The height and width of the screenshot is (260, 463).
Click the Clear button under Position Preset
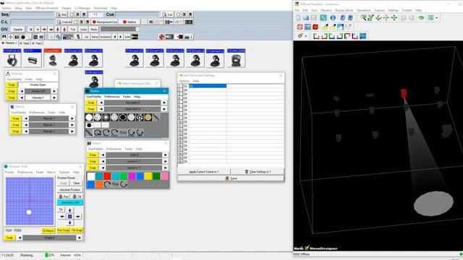(x=77, y=183)
